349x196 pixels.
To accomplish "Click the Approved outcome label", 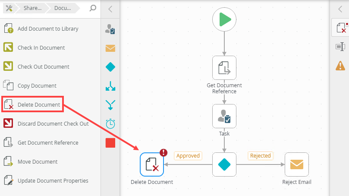I will pos(188,156).
